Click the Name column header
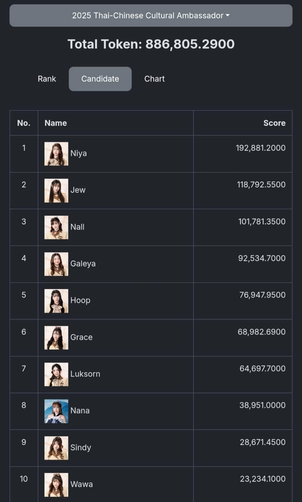302x502 pixels. coord(56,123)
